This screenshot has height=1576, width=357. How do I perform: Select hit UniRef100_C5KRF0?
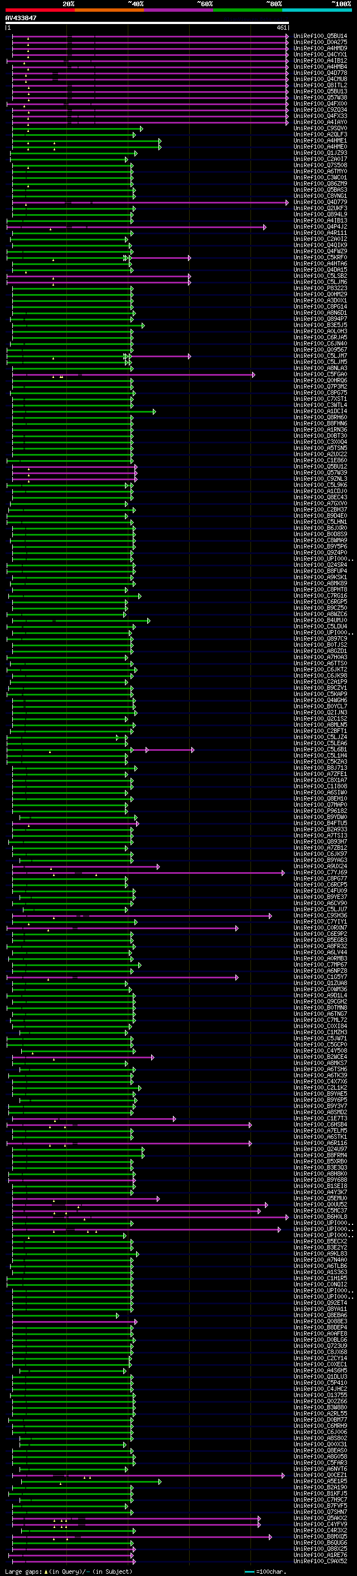[x=320, y=258]
